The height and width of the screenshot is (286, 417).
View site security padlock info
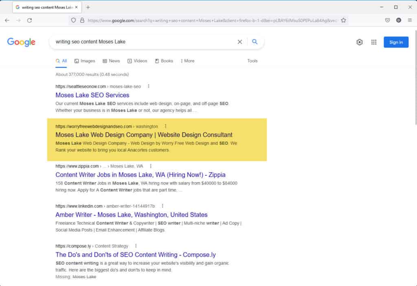(82, 20)
